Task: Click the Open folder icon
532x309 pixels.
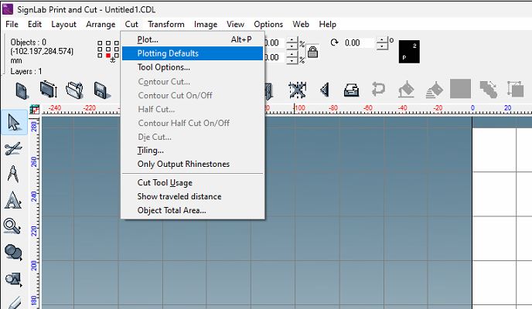Action: [74, 90]
